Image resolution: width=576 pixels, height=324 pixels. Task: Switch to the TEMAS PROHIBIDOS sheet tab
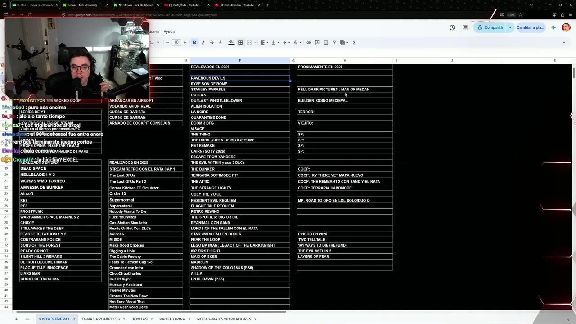(x=101, y=319)
